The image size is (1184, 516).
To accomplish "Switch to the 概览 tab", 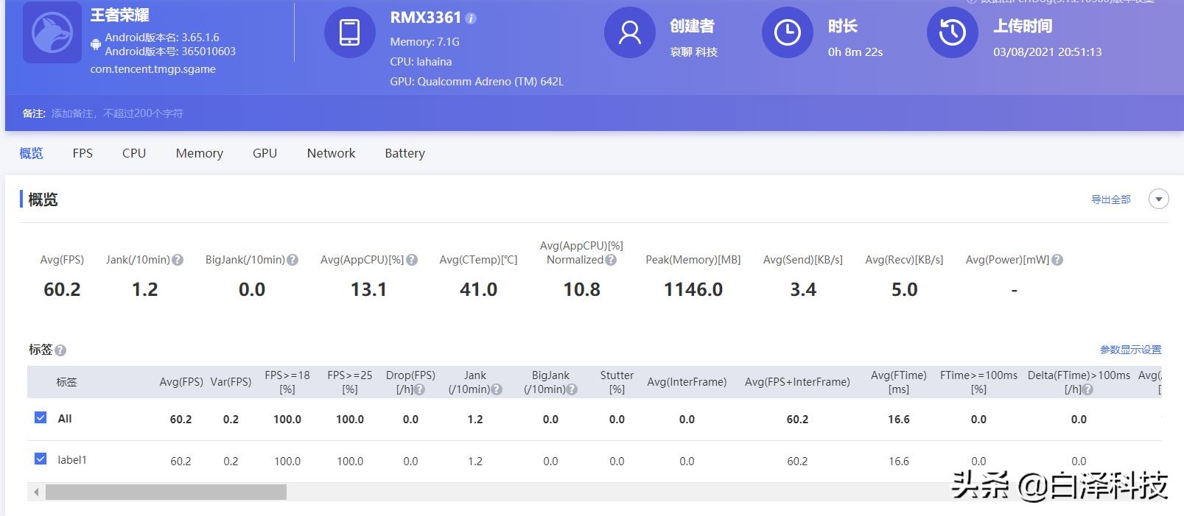I will (31, 153).
